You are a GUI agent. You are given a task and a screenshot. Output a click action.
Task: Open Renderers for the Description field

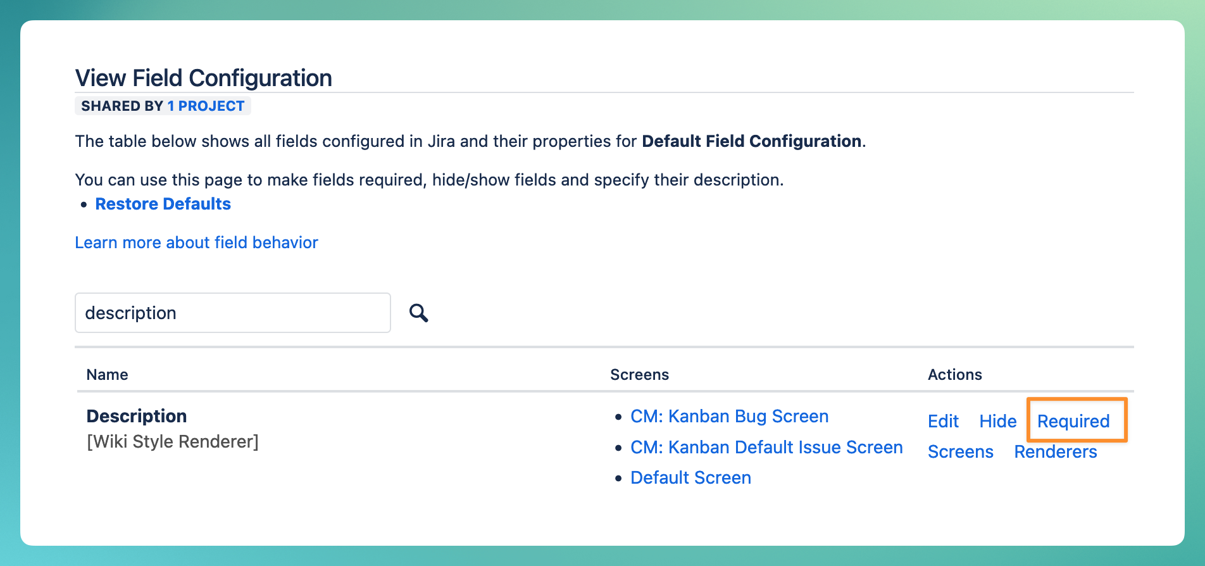click(1055, 451)
